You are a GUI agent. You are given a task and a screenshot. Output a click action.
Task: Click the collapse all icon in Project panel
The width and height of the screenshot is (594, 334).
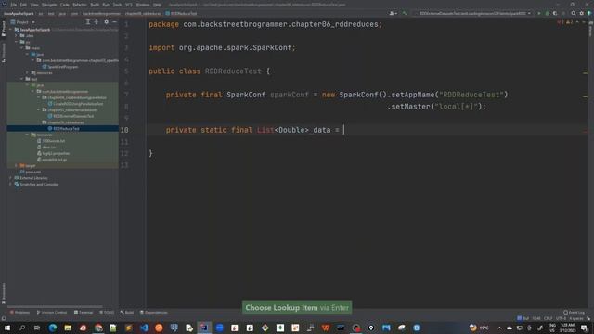click(x=97, y=22)
